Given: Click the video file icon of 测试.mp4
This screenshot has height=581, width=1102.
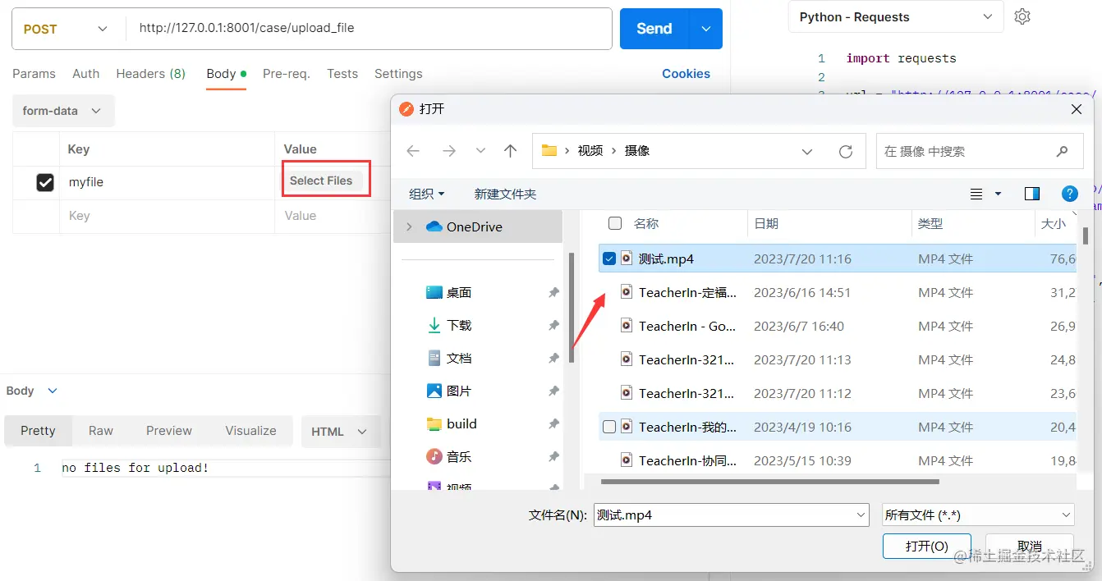Looking at the screenshot, I should (627, 258).
